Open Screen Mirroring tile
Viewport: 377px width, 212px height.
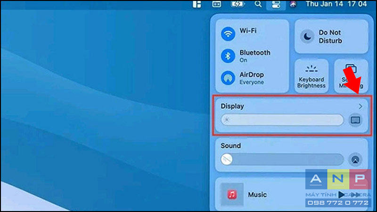pyautogui.click(x=351, y=76)
